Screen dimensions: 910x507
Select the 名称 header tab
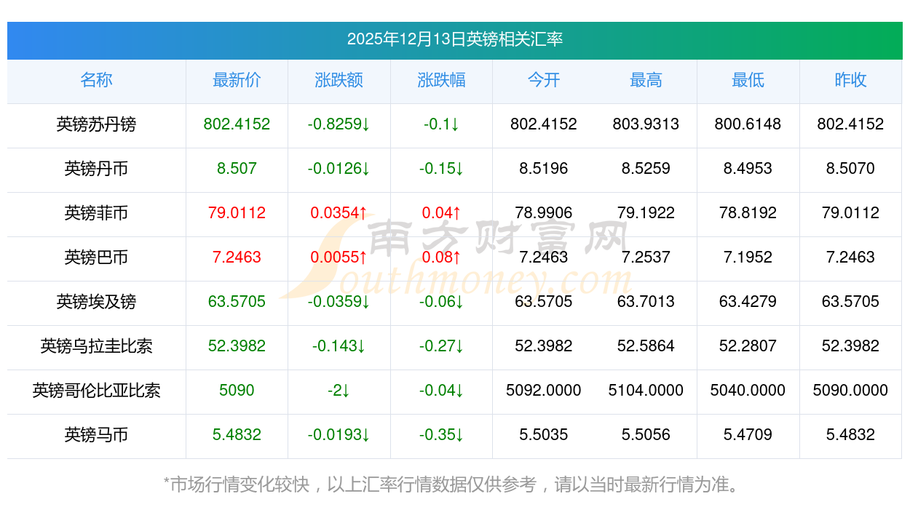pyautogui.click(x=96, y=81)
